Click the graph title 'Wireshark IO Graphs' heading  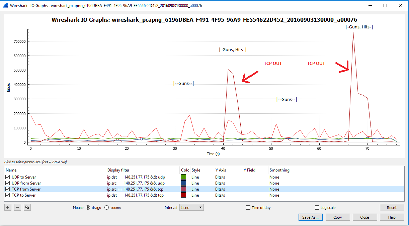point(204,20)
